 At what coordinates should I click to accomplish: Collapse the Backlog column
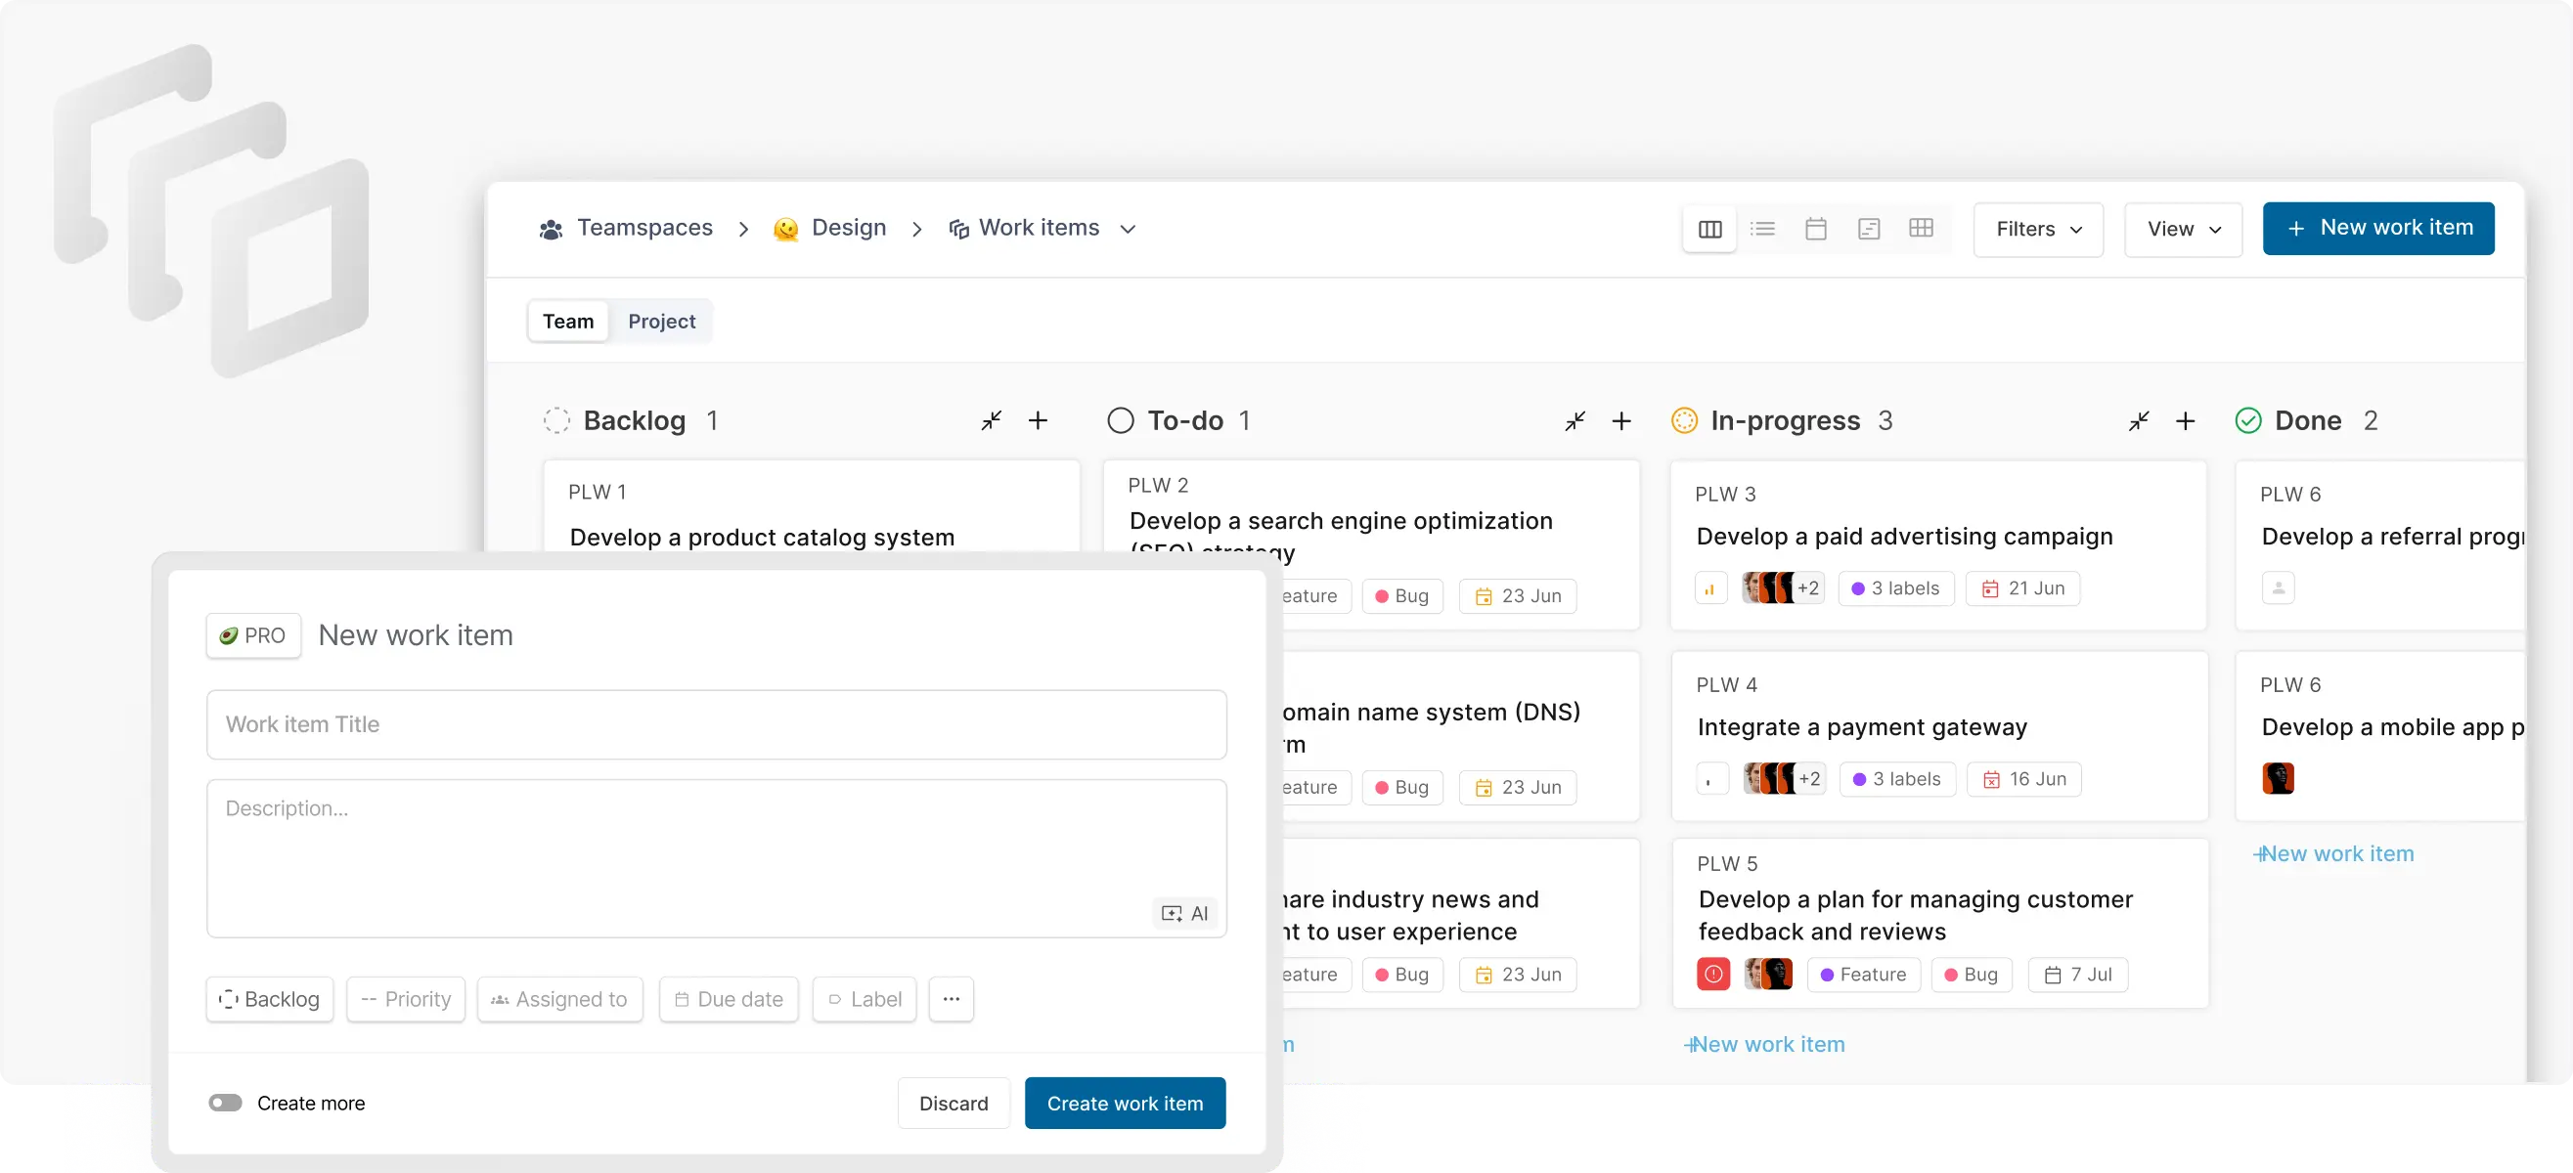tap(991, 420)
